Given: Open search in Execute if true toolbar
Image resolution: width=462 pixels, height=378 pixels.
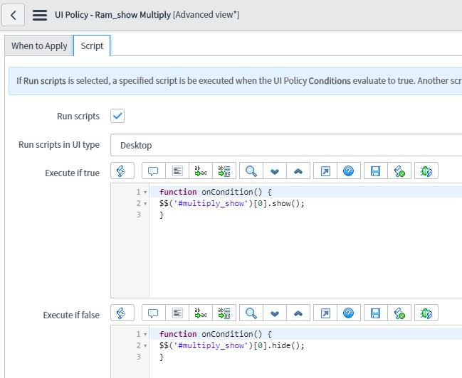Looking at the screenshot, I should (x=251, y=171).
